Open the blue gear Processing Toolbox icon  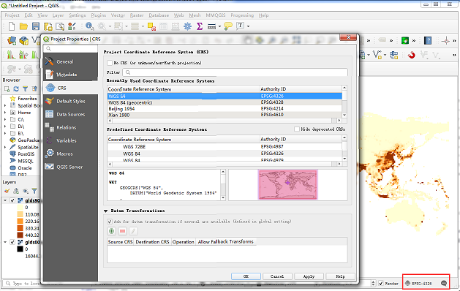click(x=187, y=26)
